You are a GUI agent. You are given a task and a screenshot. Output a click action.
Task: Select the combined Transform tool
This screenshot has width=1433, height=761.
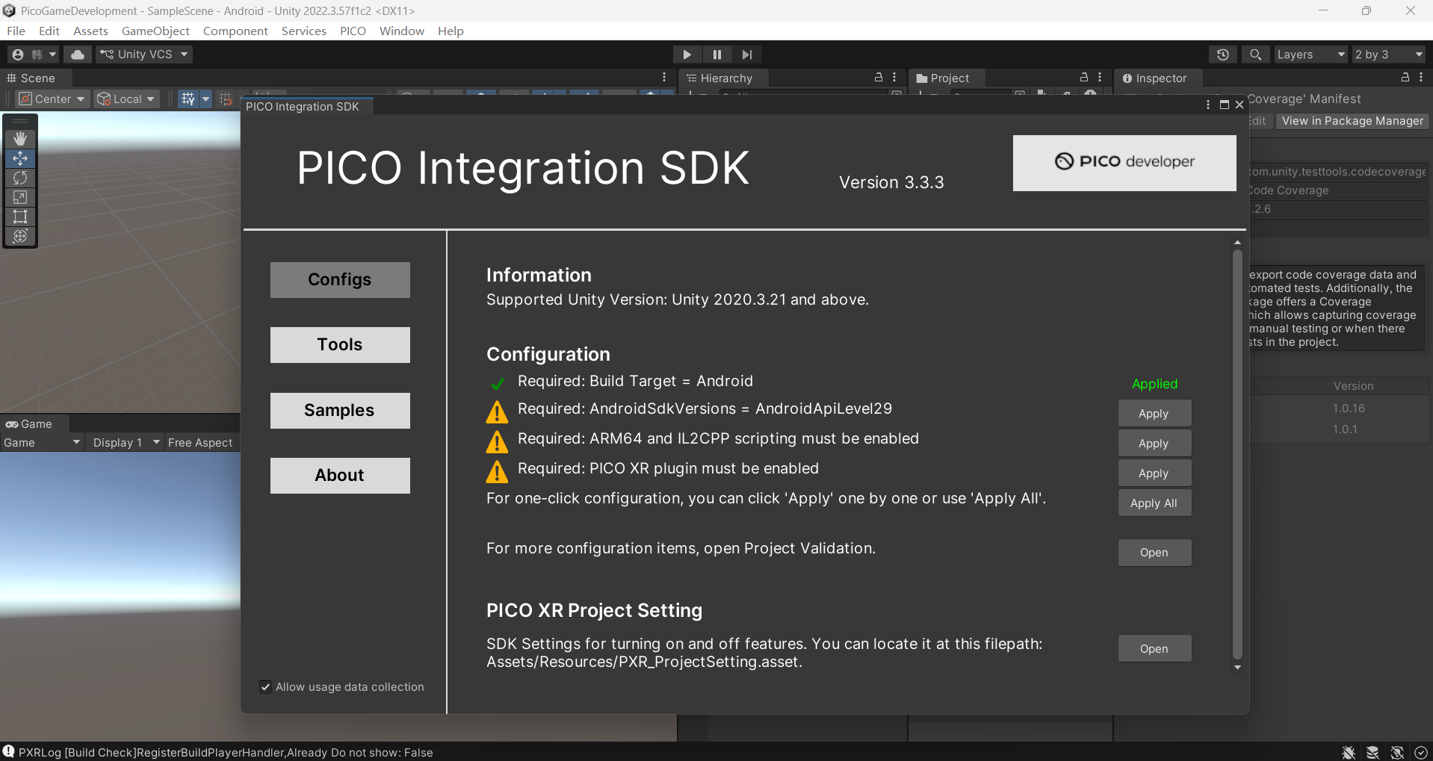click(x=20, y=236)
